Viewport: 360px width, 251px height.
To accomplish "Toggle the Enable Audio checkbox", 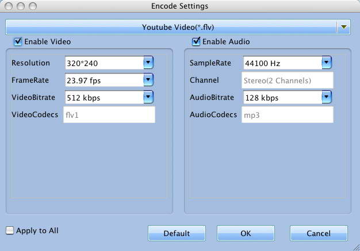I will (196, 41).
